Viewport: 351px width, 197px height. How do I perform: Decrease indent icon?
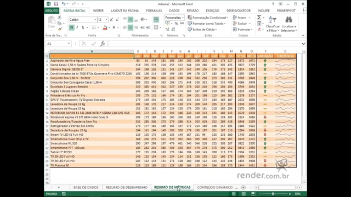click(143, 27)
